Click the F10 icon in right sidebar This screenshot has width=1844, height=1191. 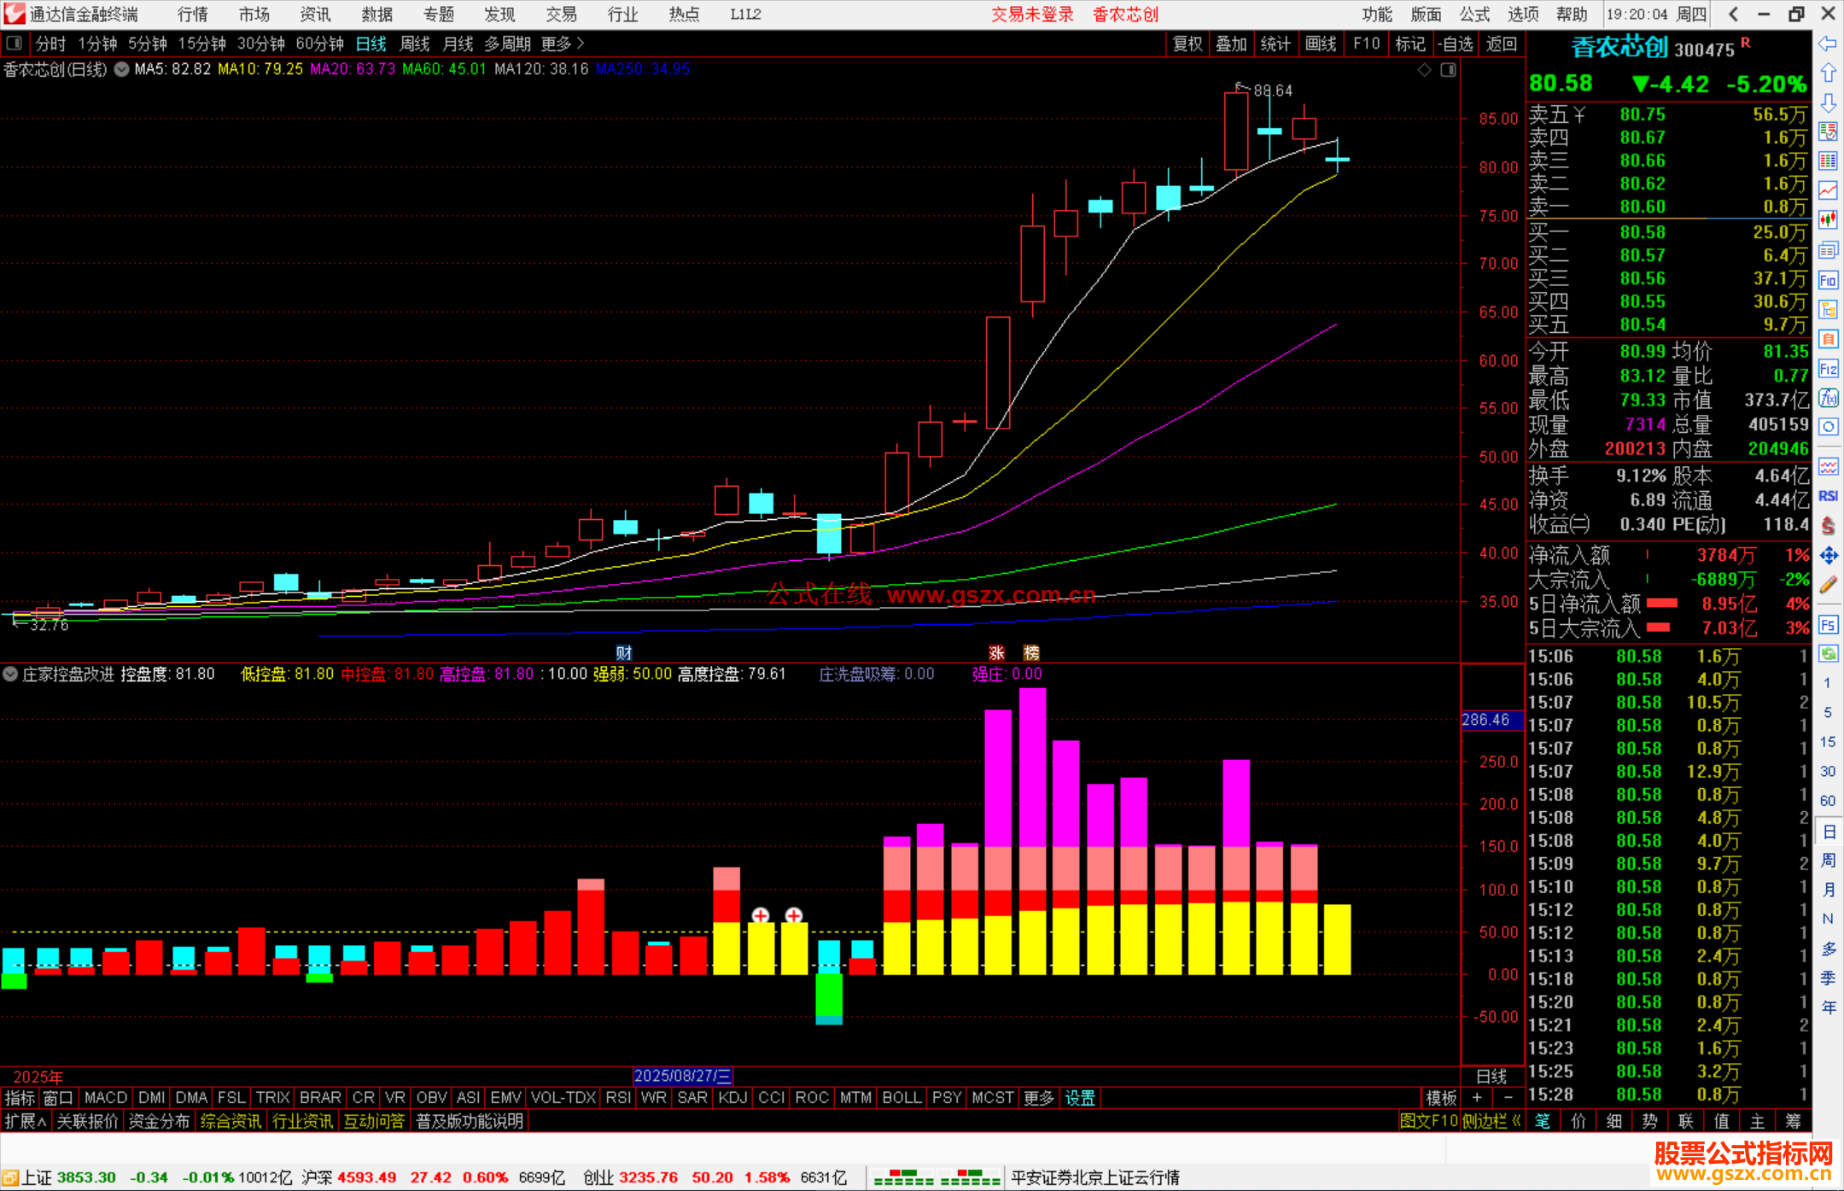click(1828, 280)
